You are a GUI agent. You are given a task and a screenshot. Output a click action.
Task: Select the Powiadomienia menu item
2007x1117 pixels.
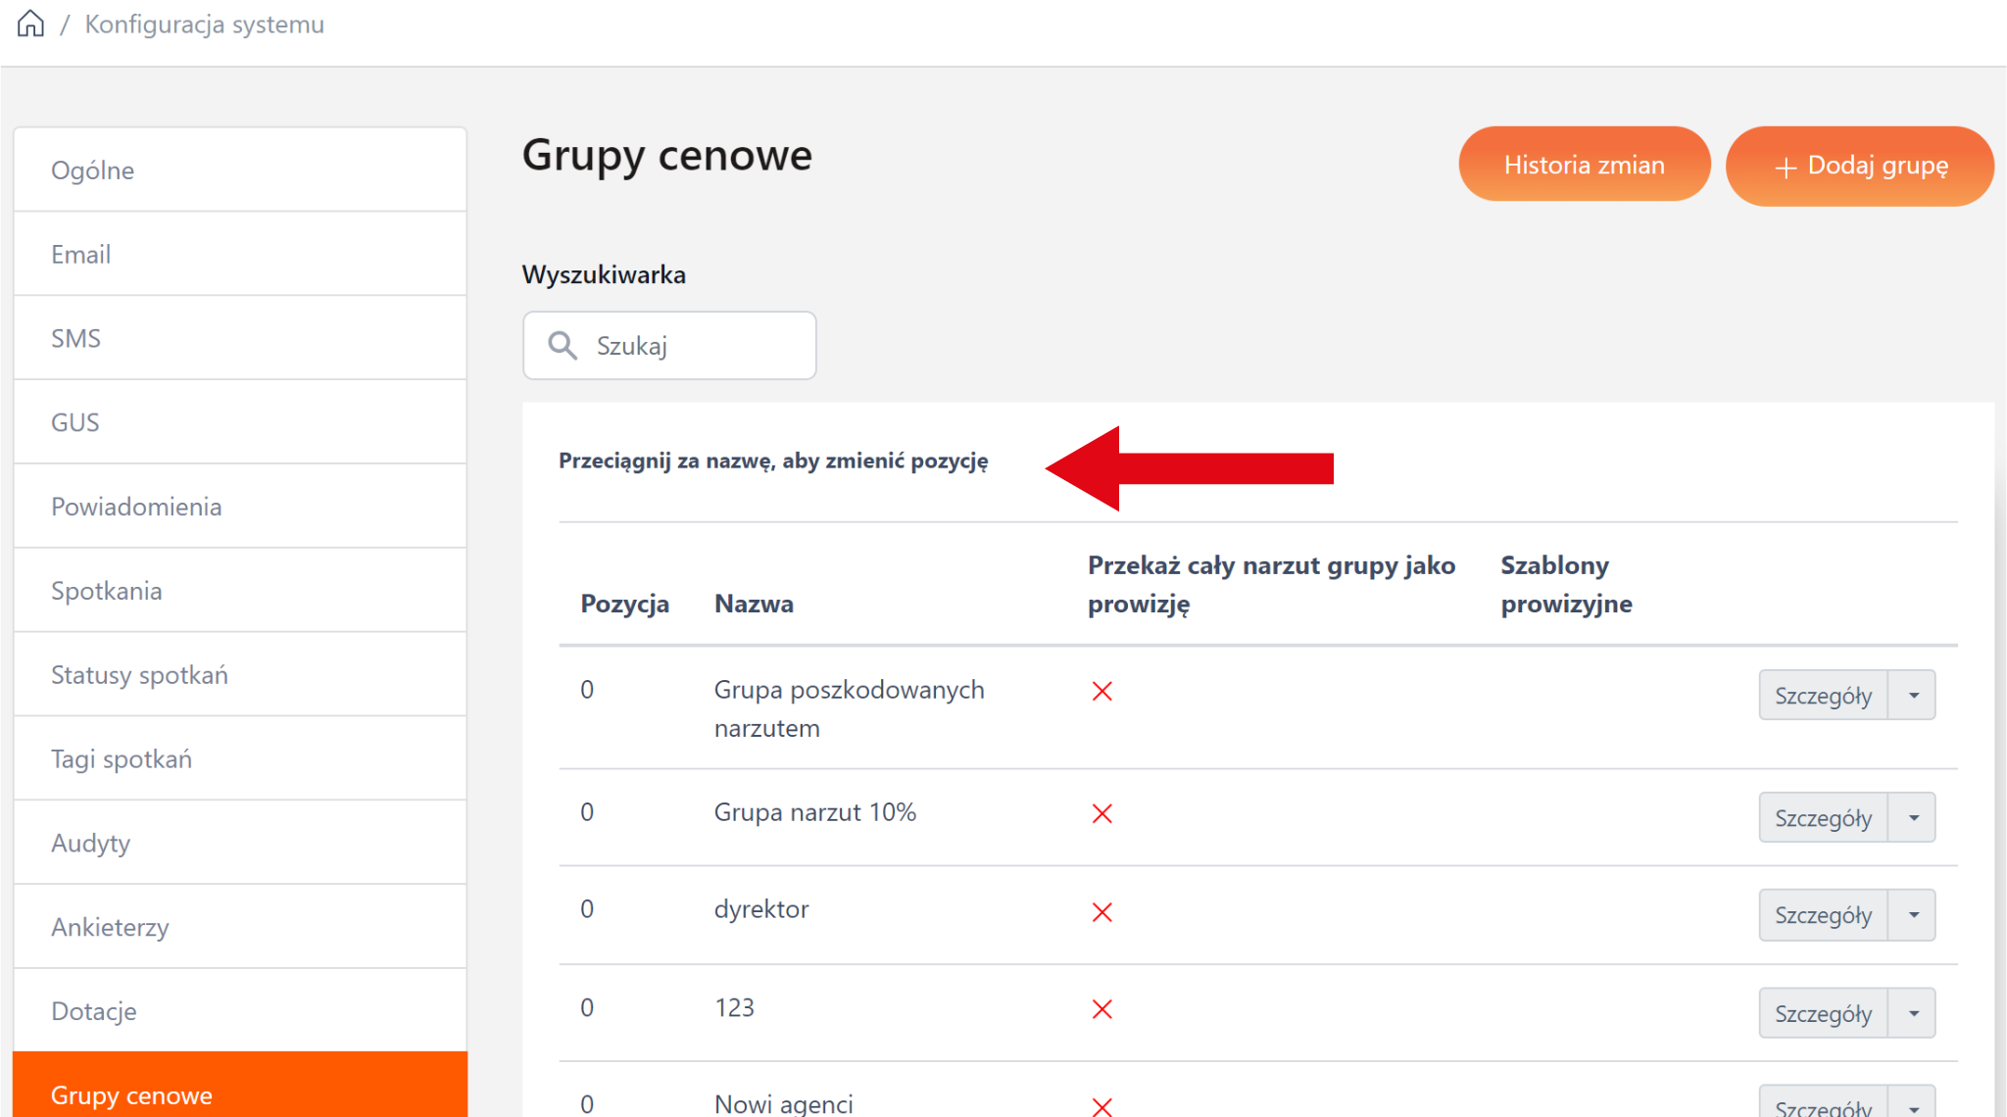coord(240,507)
